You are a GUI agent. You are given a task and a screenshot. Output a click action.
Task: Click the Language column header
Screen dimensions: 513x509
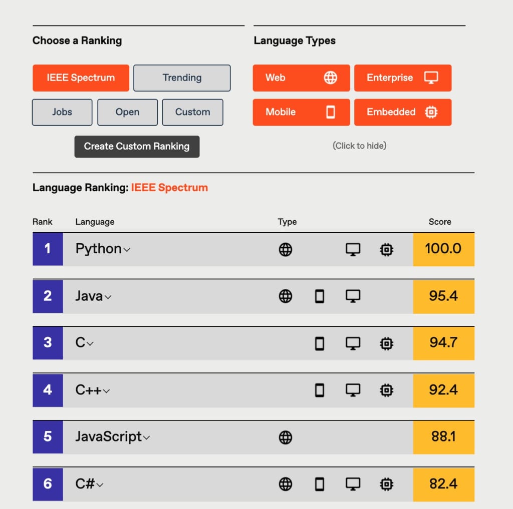(95, 222)
